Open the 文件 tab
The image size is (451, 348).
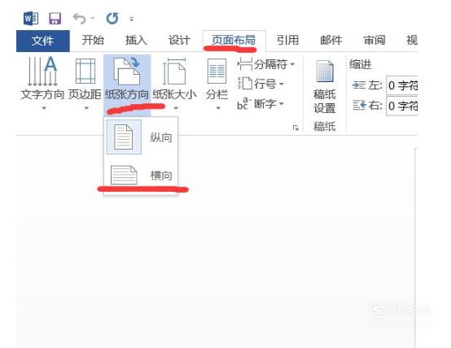(43, 41)
